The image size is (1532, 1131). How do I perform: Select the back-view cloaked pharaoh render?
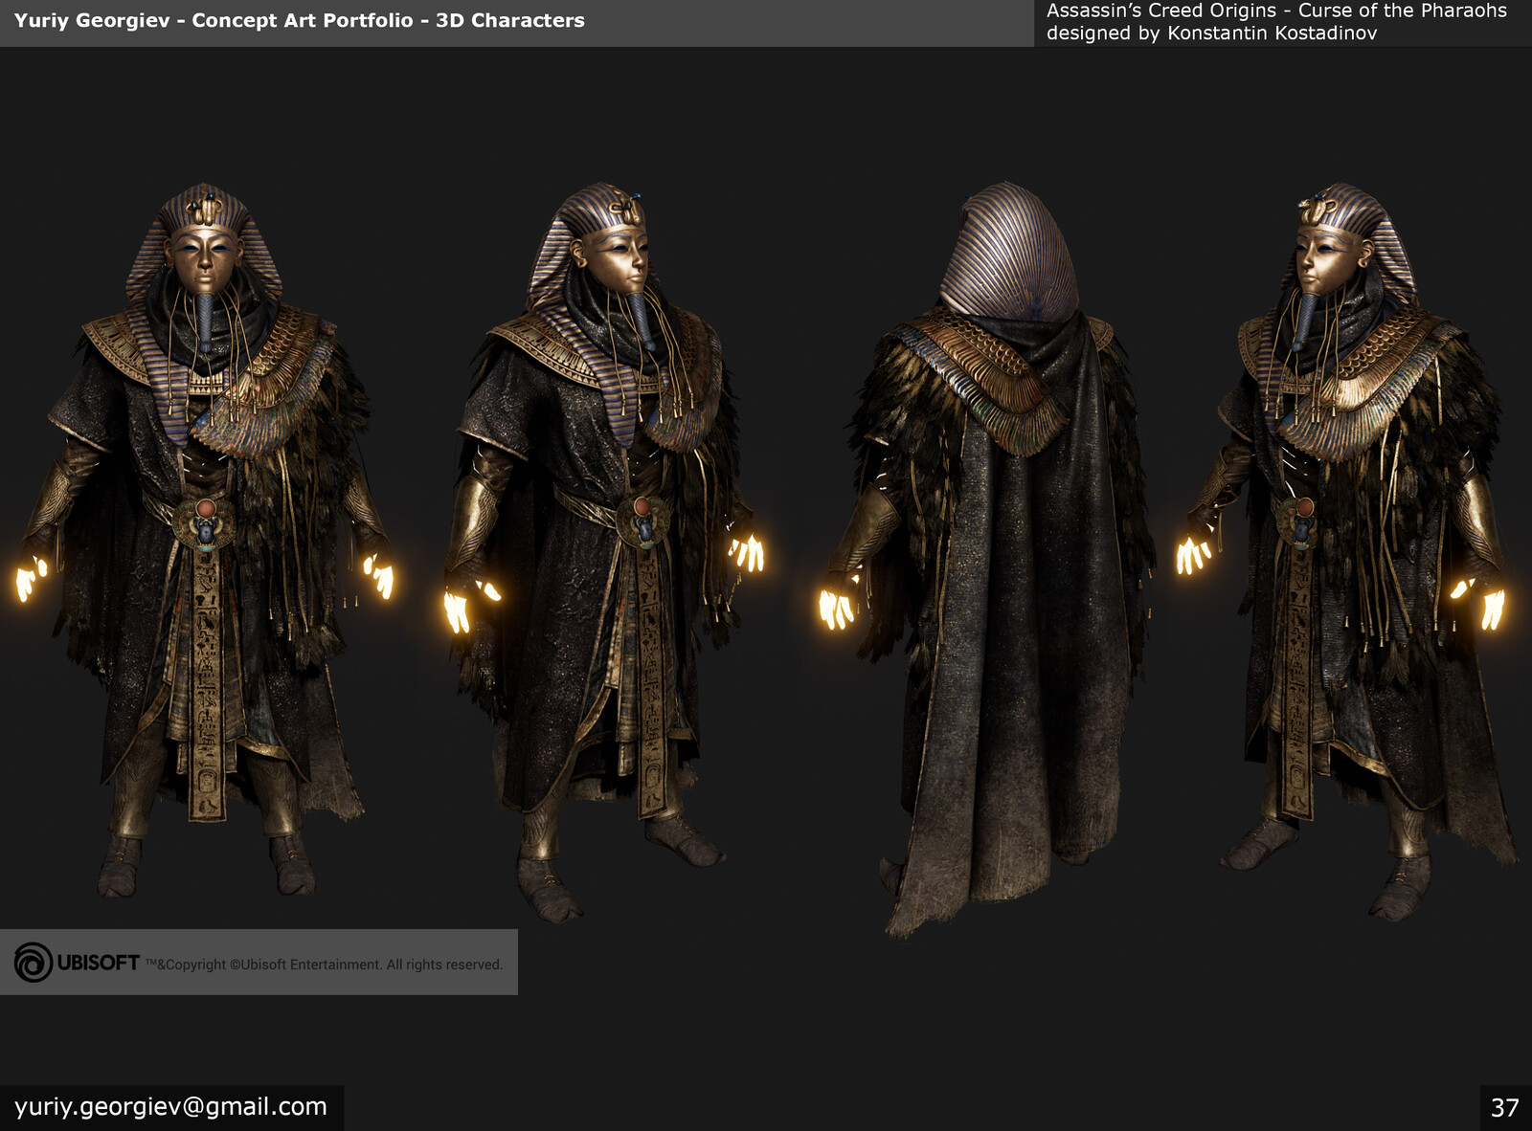pyautogui.click(x=986, y=560)
